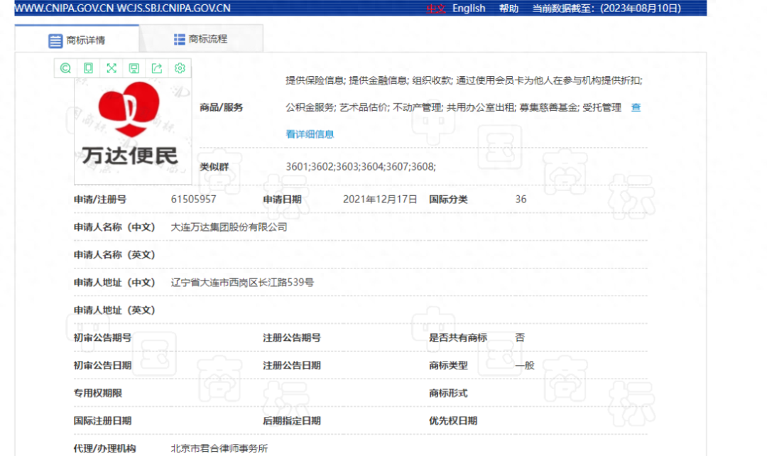Click the data cutoff date 2023年08月10日
Screen dimensions: 767x456
pos(641,9)
